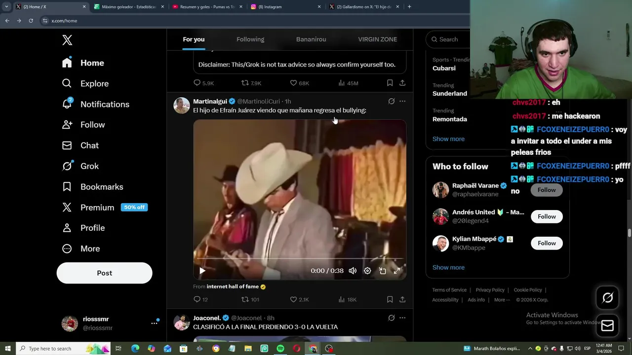Click Show more under trending topics

click(448, 139)
